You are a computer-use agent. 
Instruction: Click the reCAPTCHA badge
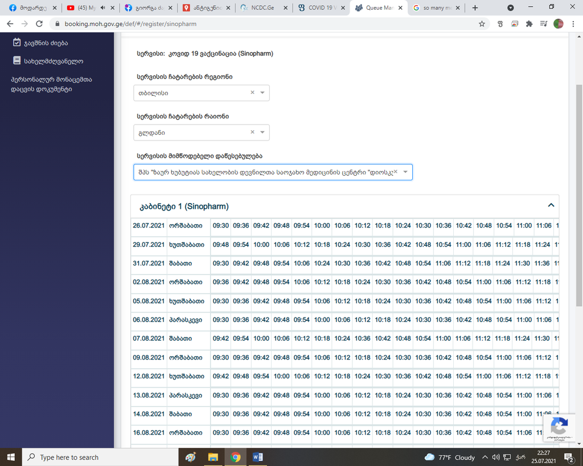tap(559, 428)
